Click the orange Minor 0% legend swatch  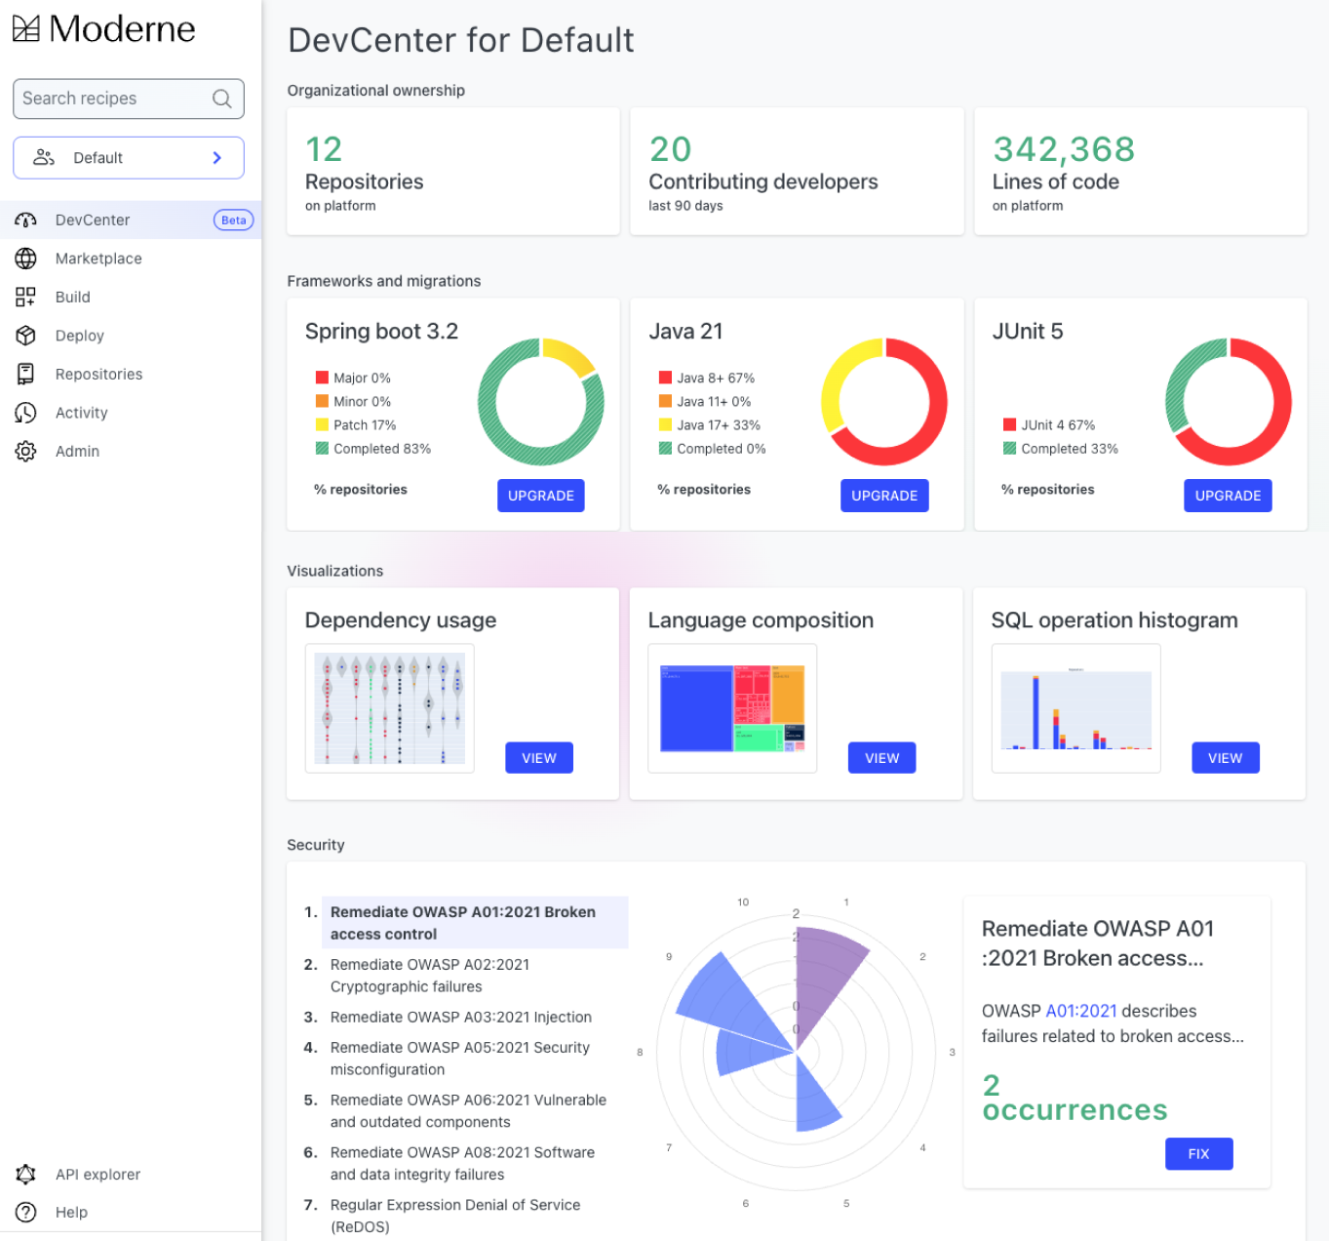click(x=322, y=401)
